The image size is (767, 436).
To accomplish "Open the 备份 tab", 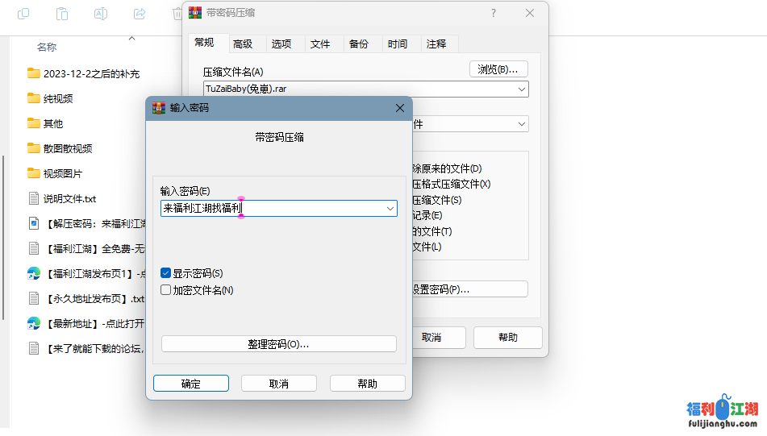I will 359,44.
